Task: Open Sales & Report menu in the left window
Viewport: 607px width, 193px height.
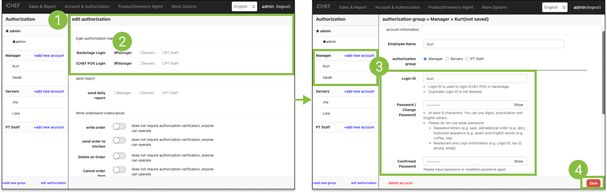Action: [x=42, y=7]
